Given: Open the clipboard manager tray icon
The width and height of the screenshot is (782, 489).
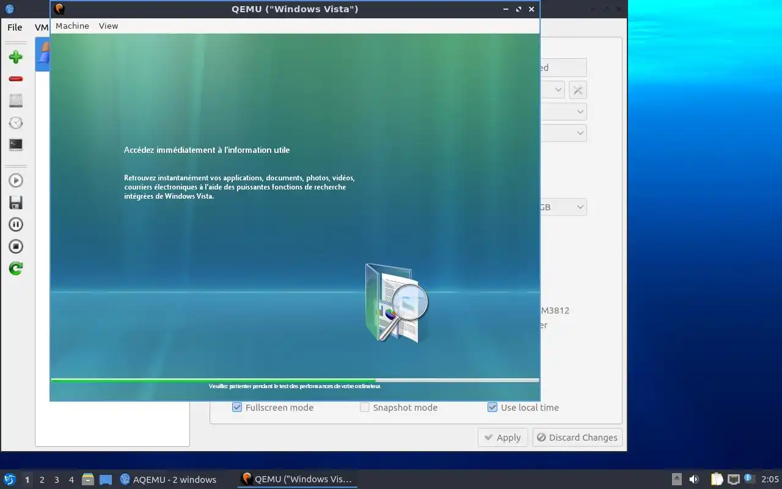Looking at the screenshot, I should (x=717, y=479).
